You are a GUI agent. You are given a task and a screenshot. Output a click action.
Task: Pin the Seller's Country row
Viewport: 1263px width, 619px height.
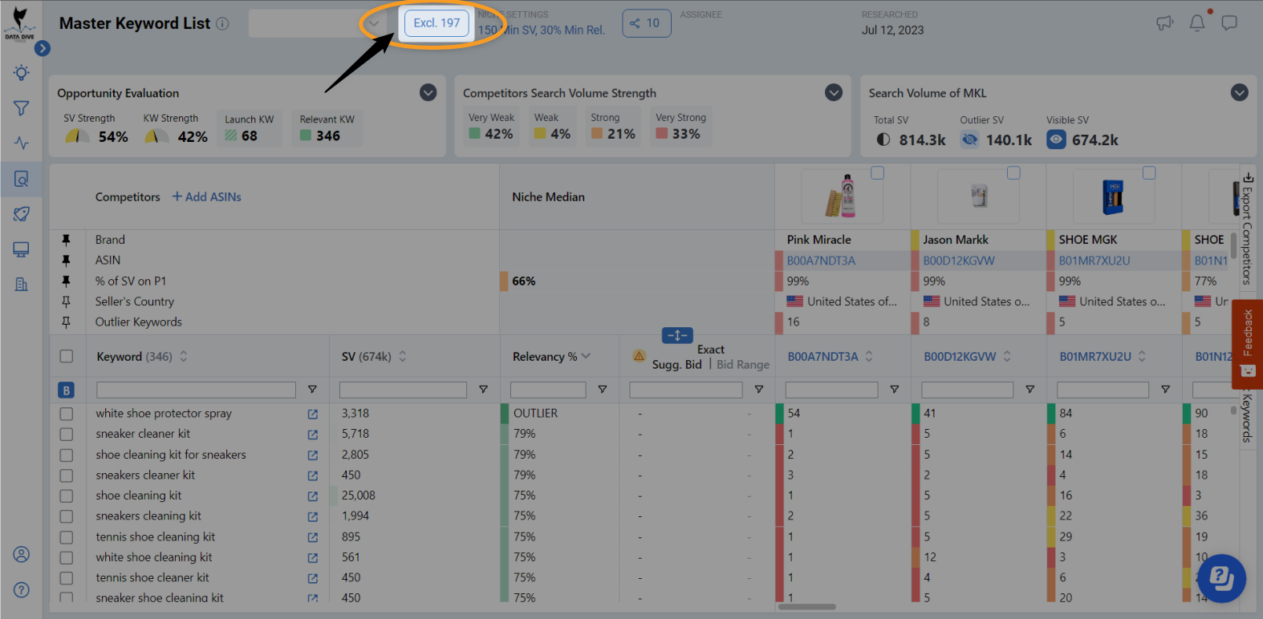coord(66,301)
